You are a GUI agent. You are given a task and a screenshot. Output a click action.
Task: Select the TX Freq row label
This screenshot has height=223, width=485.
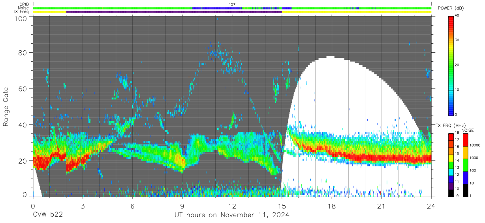click(21, 11)
